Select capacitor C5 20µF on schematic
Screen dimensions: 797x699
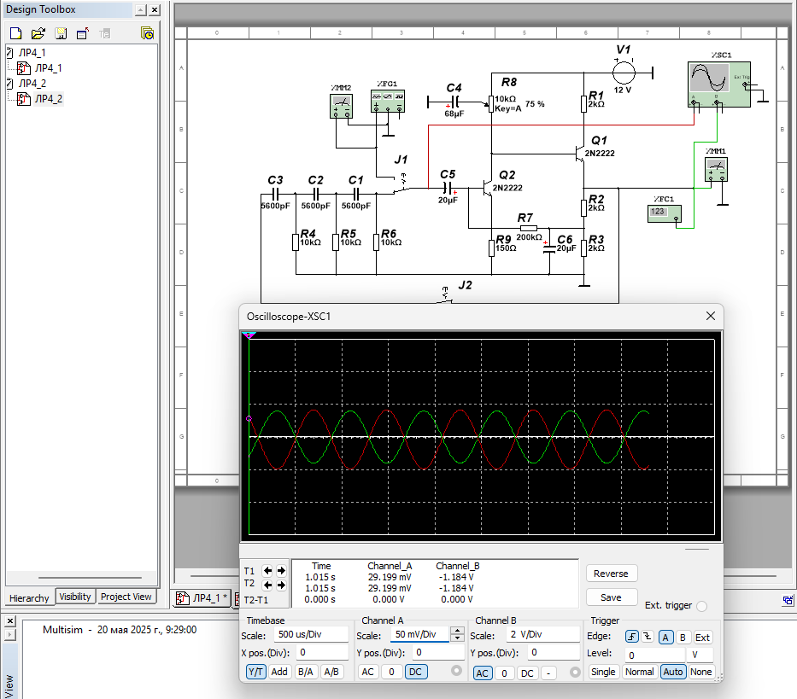click(x=448, y=188)
